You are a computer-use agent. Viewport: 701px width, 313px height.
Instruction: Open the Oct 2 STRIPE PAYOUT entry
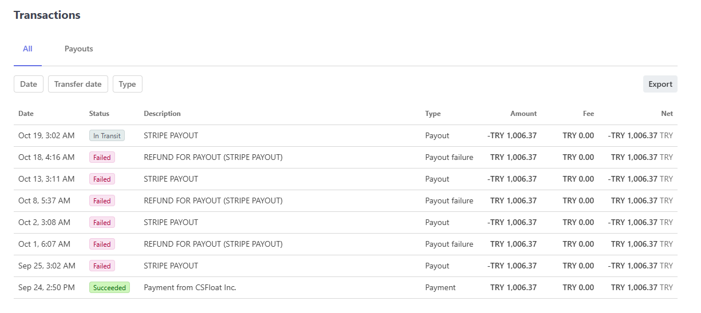[171, 223]
